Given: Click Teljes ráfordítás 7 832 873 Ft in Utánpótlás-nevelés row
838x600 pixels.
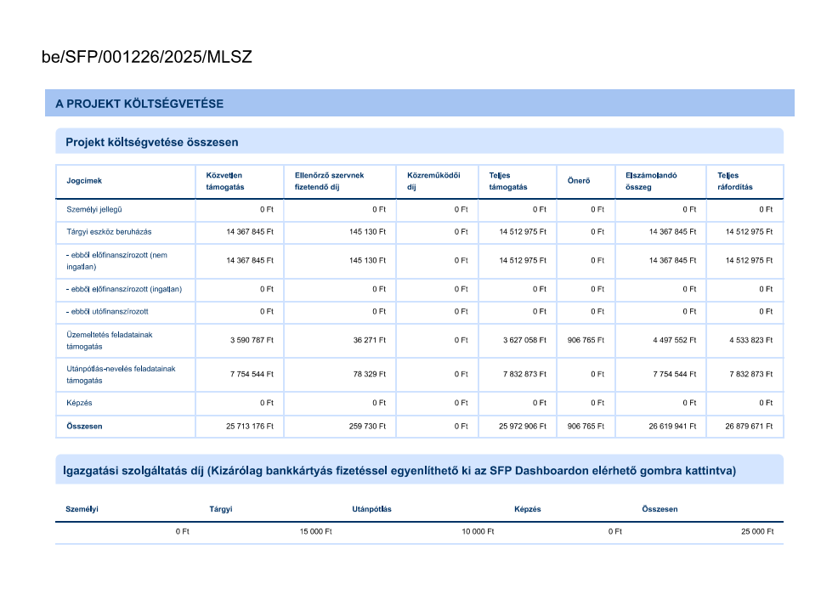Looking at the screenshot, I should [x=751, y=374].
